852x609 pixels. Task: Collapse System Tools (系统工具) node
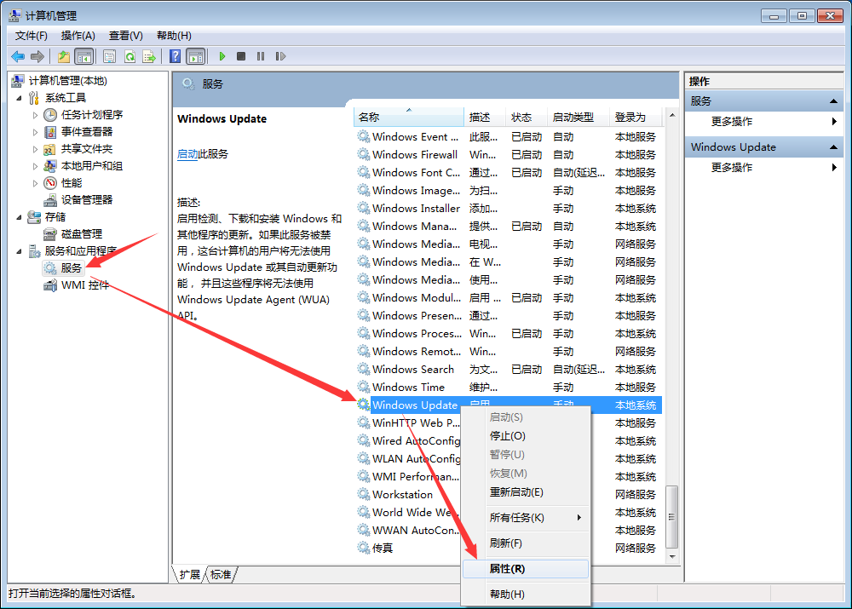(19, 98)
